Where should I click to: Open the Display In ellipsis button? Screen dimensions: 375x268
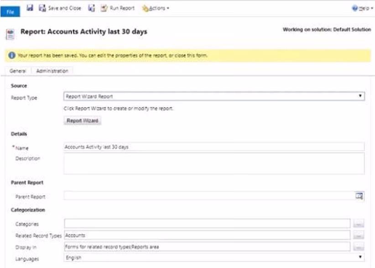point(359,247)
